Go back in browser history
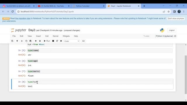Image resolution: width=187 pixels, height=105 pixels. (x=3, y=12)
